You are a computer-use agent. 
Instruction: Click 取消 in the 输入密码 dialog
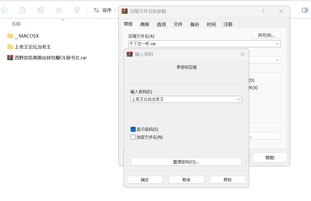[186, 180]
